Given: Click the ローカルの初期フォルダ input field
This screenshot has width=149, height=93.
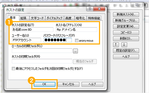Looking at the screenshot, I should click(42, 51).
